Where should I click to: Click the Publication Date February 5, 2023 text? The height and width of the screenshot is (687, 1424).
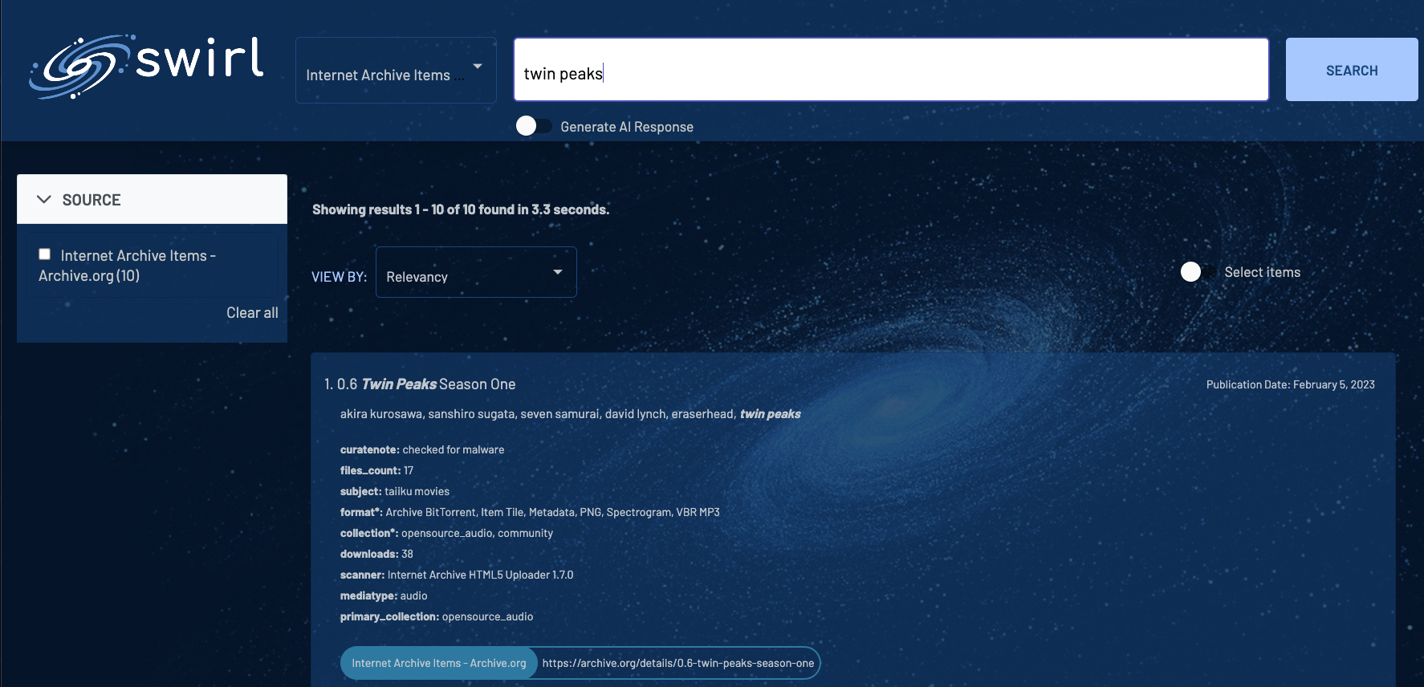coord(1291,384)
